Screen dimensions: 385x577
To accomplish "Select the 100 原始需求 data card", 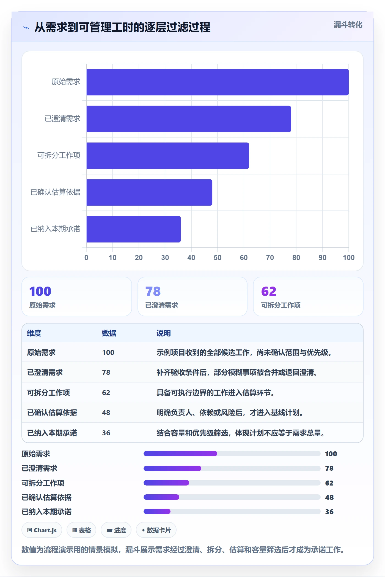I will (x=77, y=296).
